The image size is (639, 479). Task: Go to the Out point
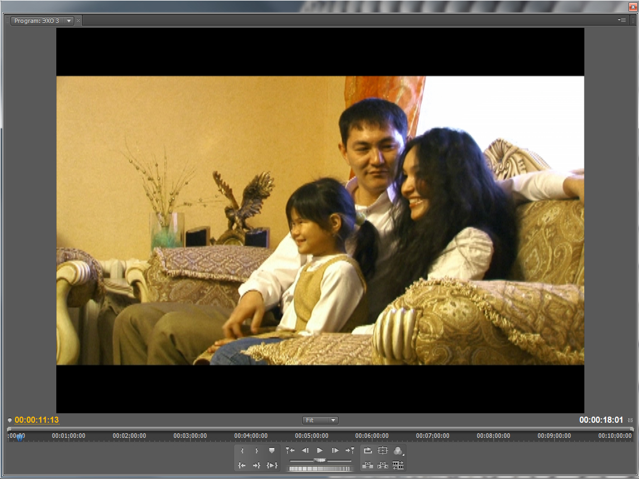point(256,465)
